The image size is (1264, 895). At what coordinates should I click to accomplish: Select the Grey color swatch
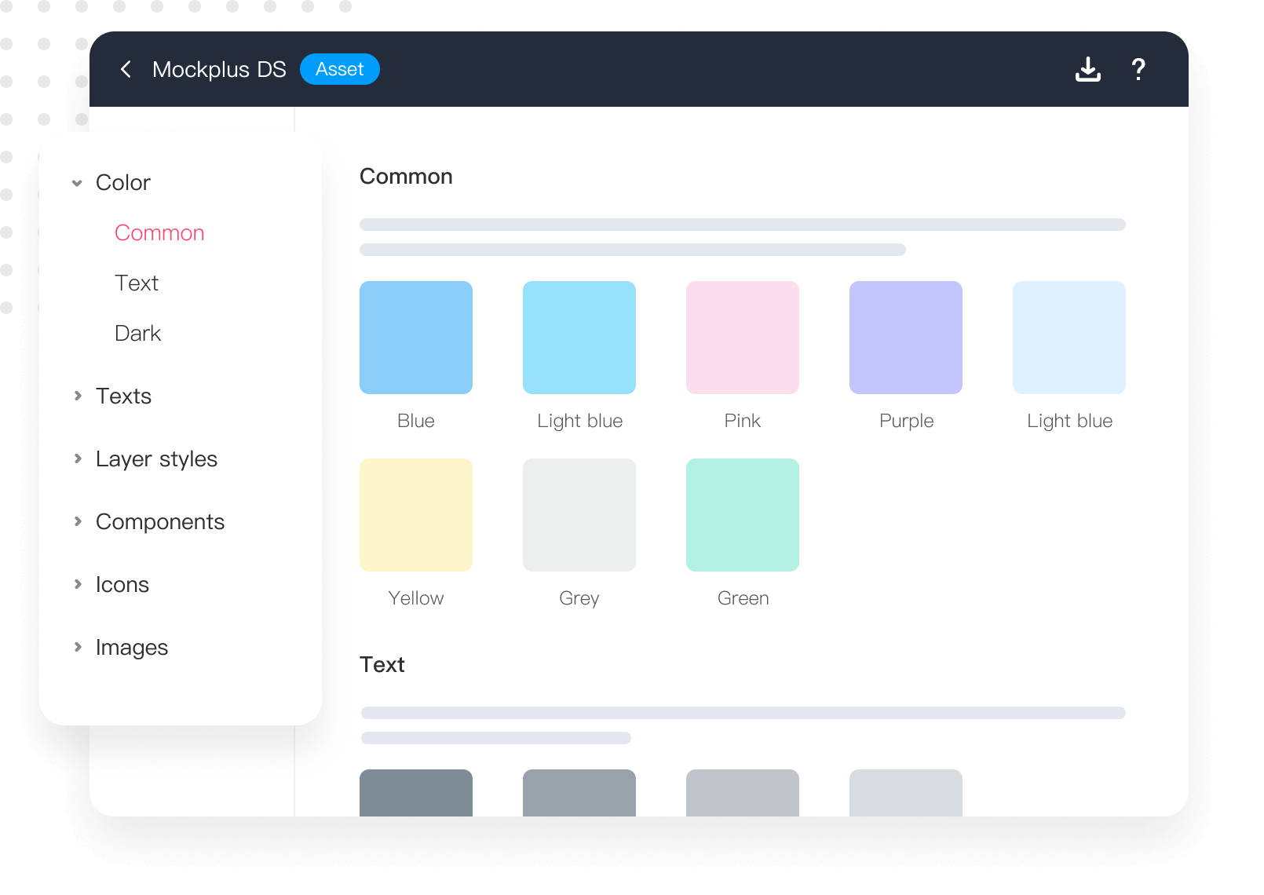pos(579,515)
